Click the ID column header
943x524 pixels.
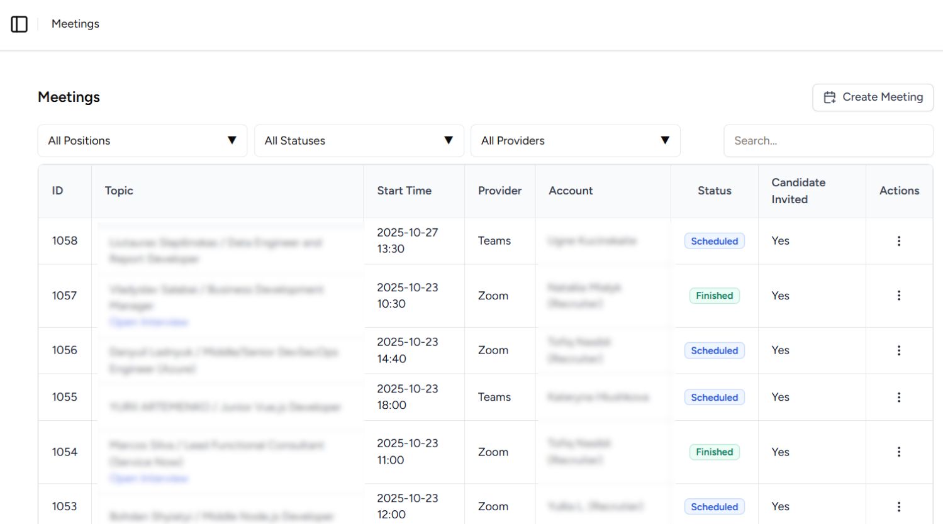57,191
